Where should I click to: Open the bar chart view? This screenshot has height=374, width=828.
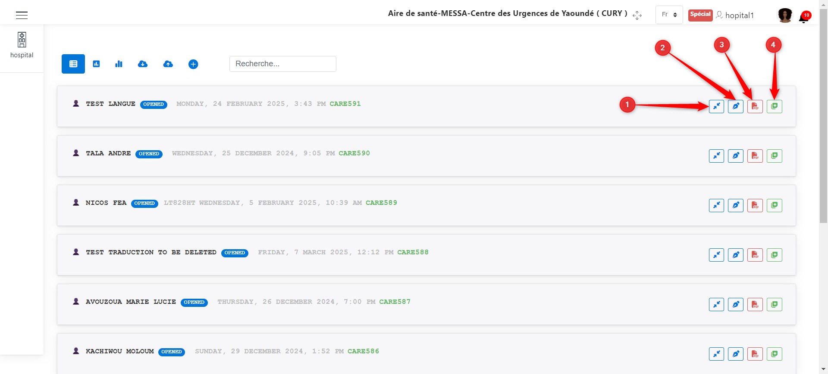coord(119,64)
